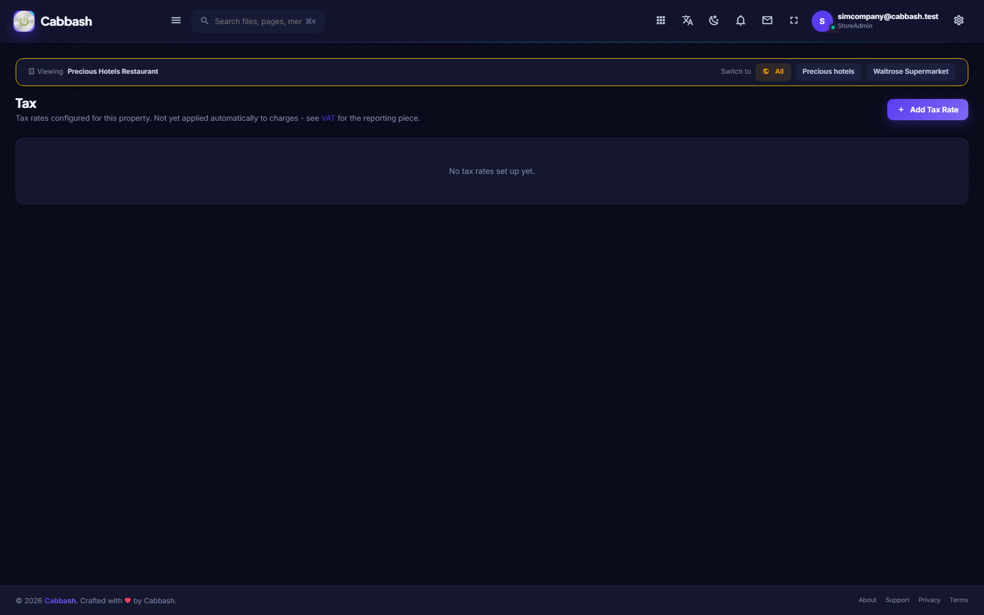The width and height of the screenshot is (984, 615).
Task: Click the Add Tax Rate button
Action: (928, 110)
